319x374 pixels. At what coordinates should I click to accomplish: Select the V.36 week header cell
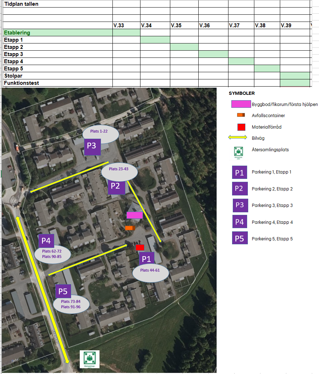pos(213,26)
